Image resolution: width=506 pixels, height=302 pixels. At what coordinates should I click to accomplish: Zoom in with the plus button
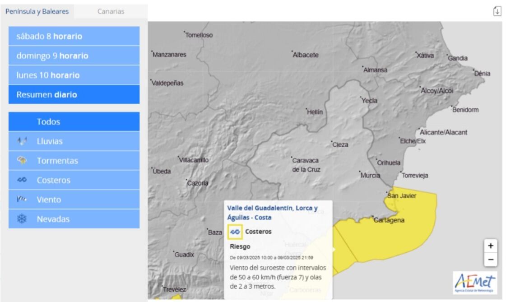click(x=491, y=246)
